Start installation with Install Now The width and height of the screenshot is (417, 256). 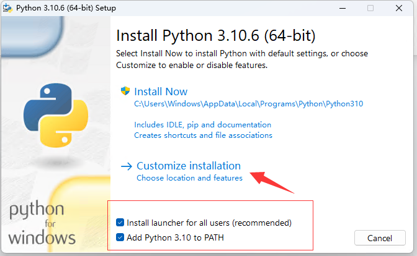click(x=161, y=92)
